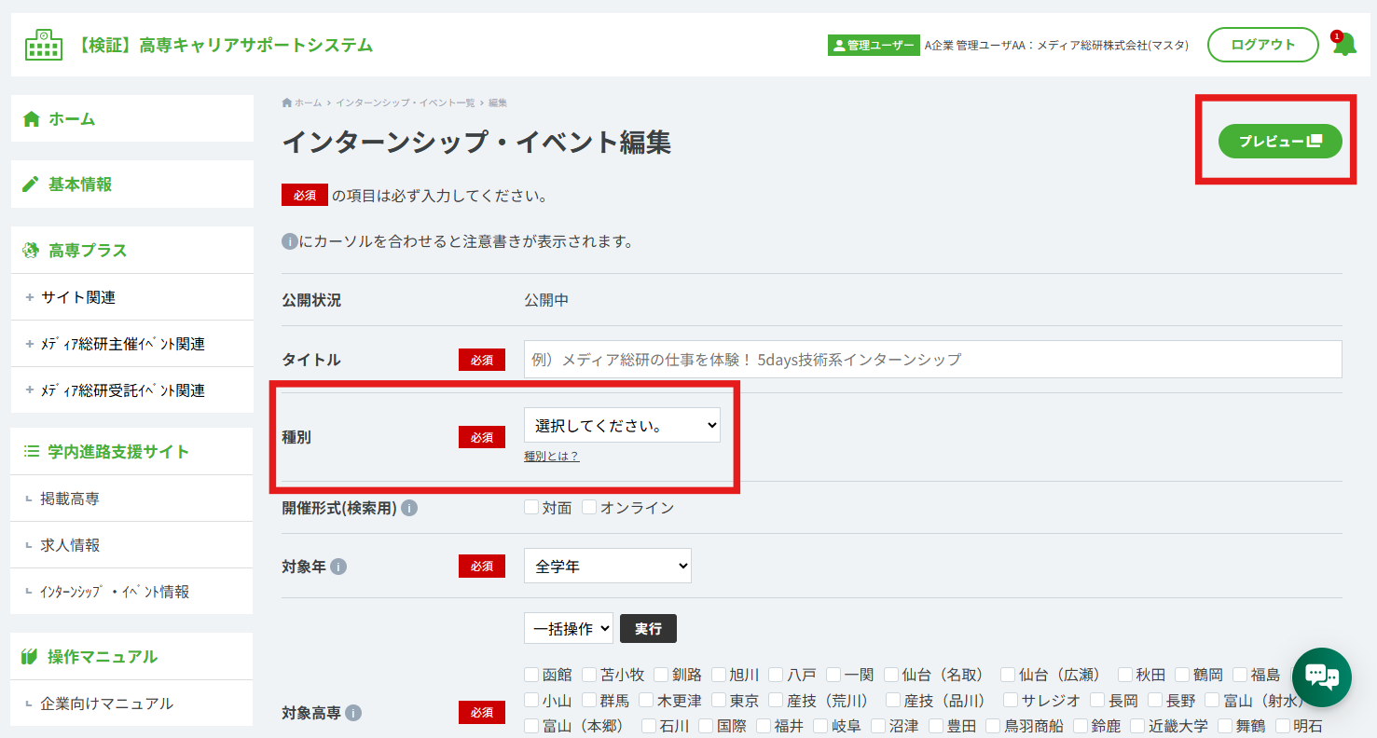Viewport: 1377px width, 738px height.
Task: Click the 種別とは？ link
Action: pyautogui.click(x=552, y=457)
